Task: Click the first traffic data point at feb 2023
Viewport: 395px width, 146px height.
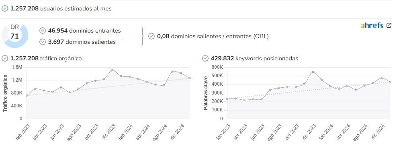Action: (27, 96)
